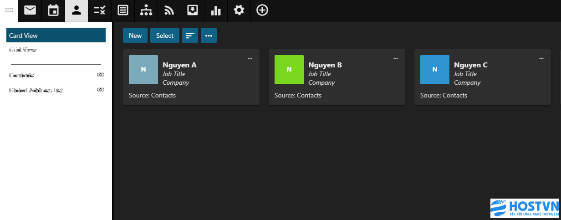This screenshot has width=561, height=220.
Task: Open Nguyen B card options menu
Action: pyautogui.click(x=395, y=59)
